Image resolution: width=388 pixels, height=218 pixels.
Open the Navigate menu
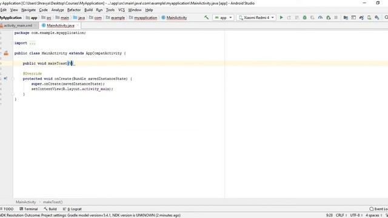(28, 10)
